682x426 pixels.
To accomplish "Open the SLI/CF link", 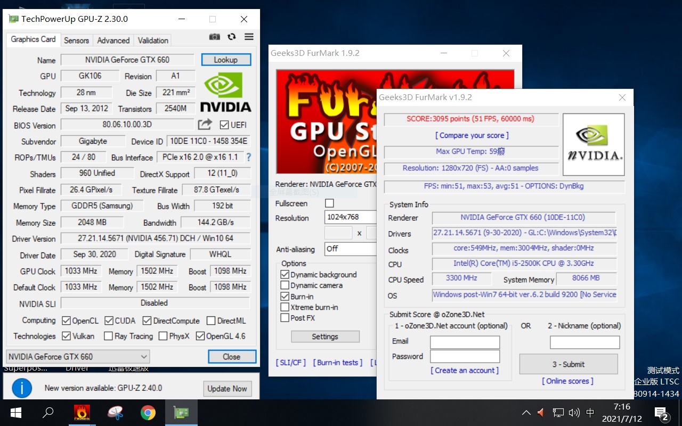I will tap(291, 362).
